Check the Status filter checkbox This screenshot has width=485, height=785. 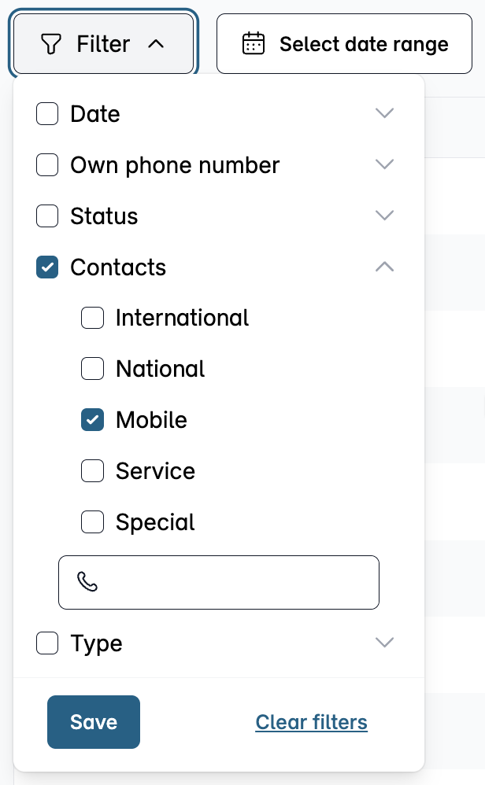tap(47, 216)
